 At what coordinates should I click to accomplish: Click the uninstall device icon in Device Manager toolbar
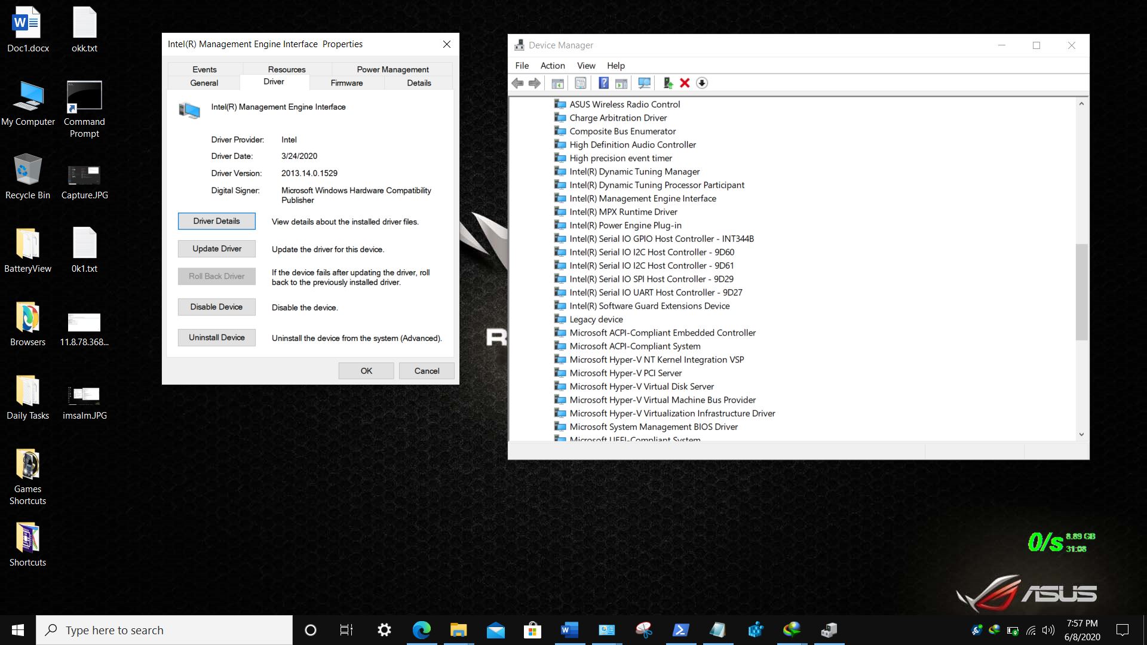[685, 82]
